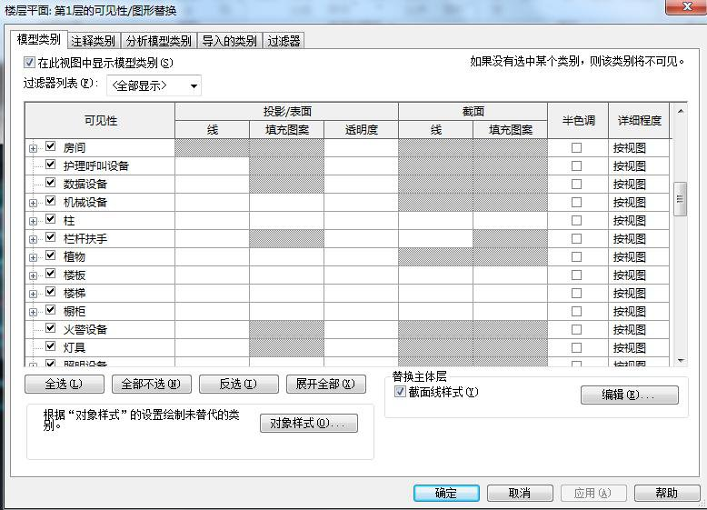Toggle visibility of 楼梯

51,292
